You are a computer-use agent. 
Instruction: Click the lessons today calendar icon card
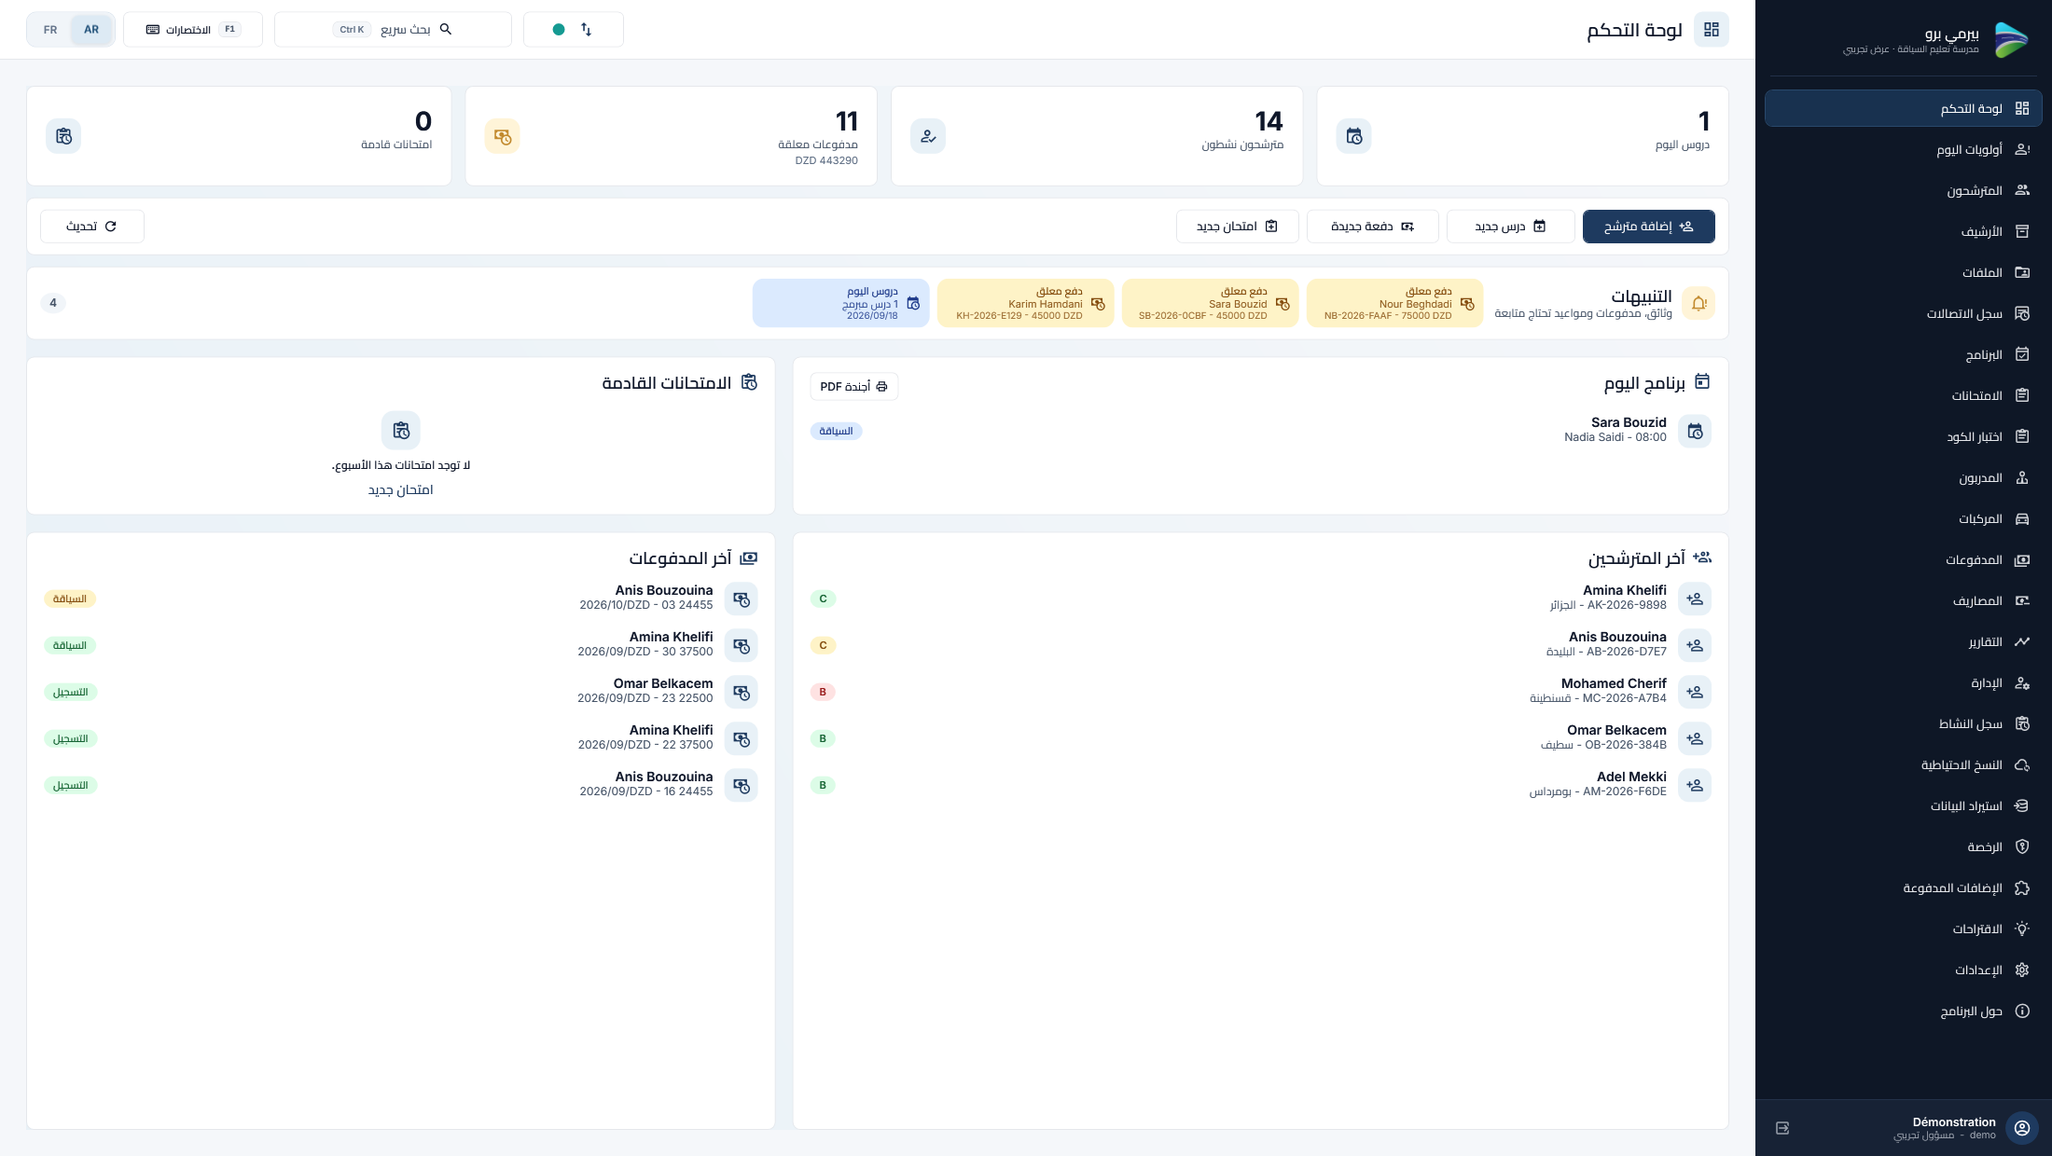(x=1353, y=136)
